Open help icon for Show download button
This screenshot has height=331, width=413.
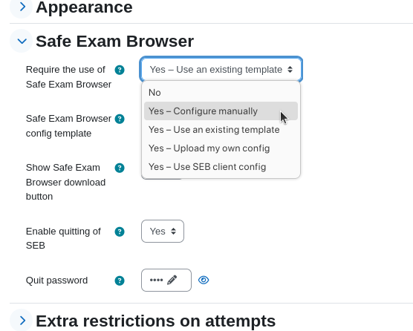(120, 168)
